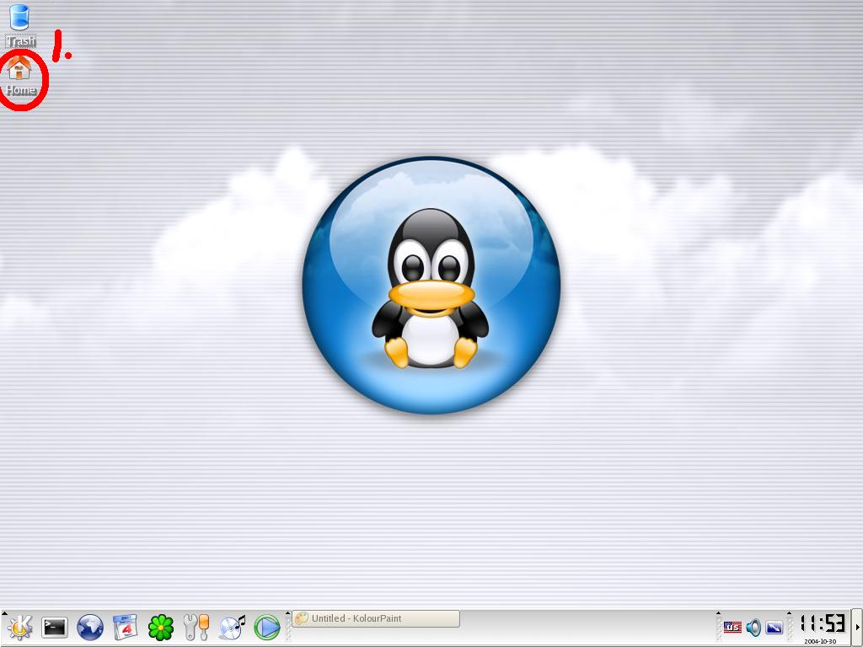
Task: Click the taskbar applet handle arrow
Action: pos(287,613)
